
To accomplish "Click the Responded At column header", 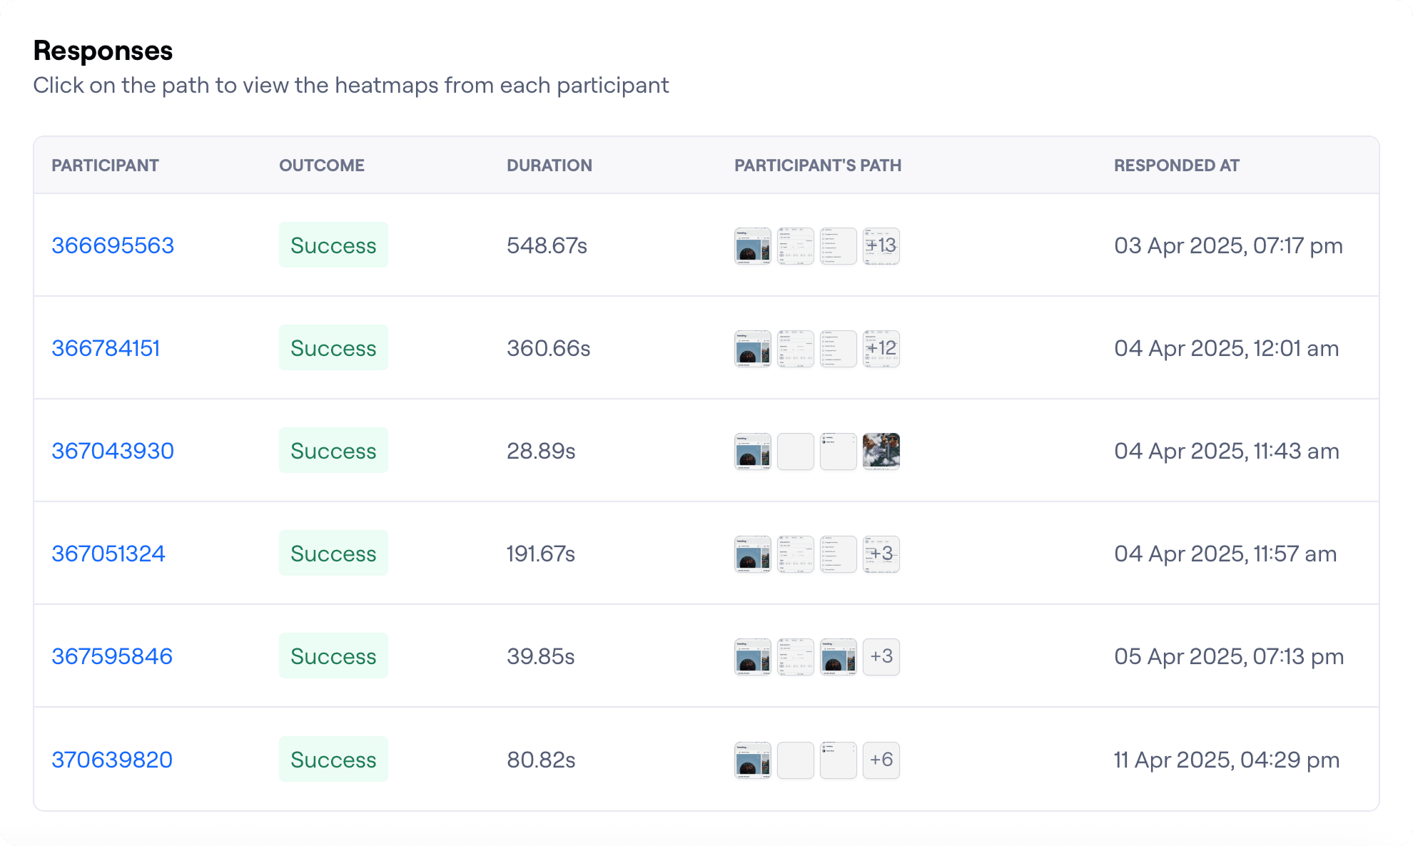I will coord(1177,165).
